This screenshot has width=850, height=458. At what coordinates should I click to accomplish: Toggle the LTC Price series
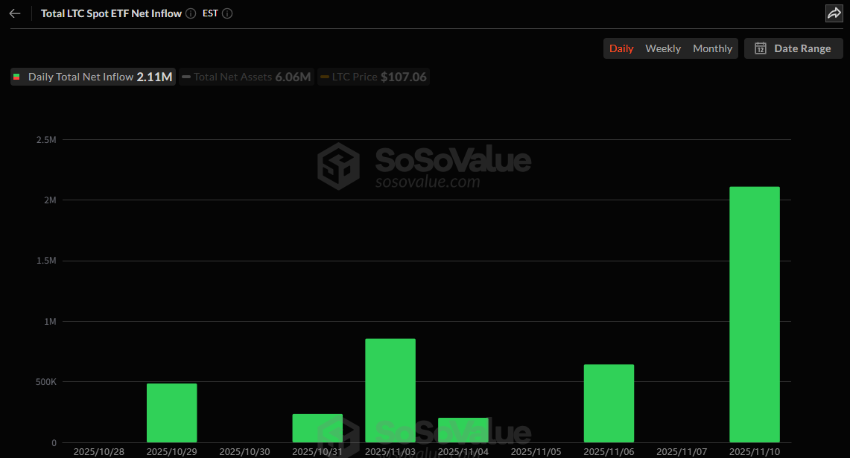point(373,77)
